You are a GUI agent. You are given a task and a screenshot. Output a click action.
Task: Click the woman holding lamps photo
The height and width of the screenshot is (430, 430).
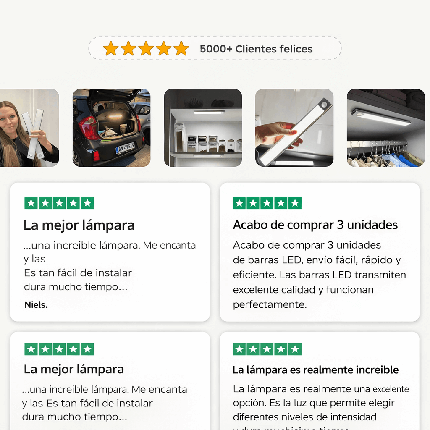[29, 128]
